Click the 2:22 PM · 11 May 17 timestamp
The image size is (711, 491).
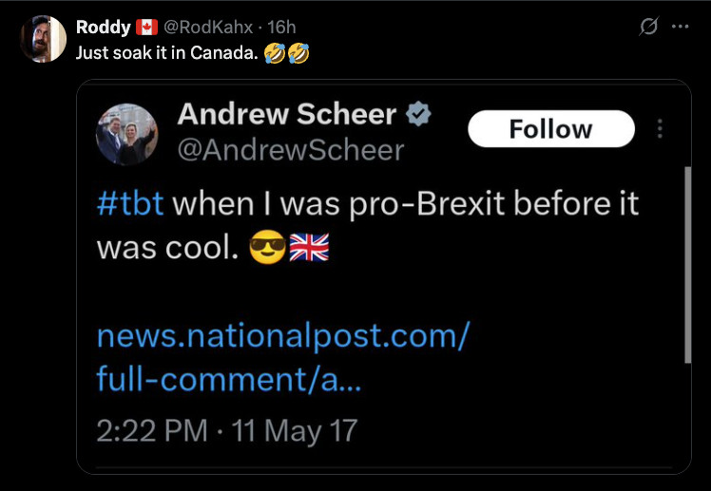click(x=227, y=430)
